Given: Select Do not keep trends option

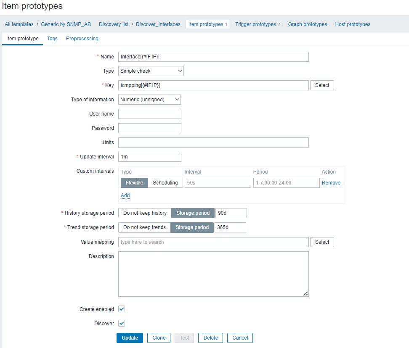Looking at the screenshot, I should pos(144,227).
